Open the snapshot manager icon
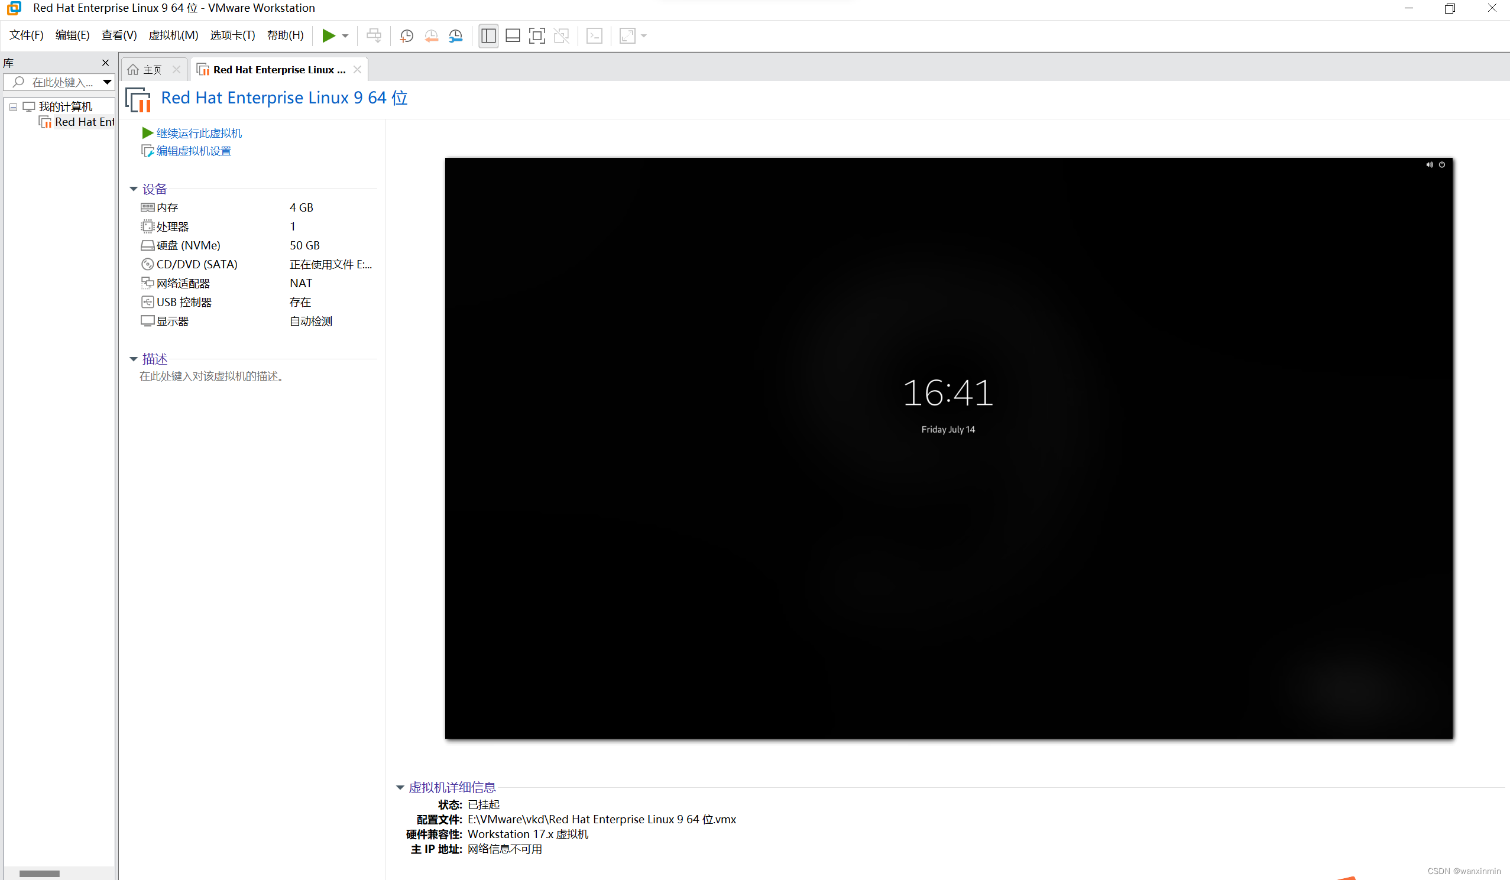Screen dimensions: 1510x880 (455, 36)
